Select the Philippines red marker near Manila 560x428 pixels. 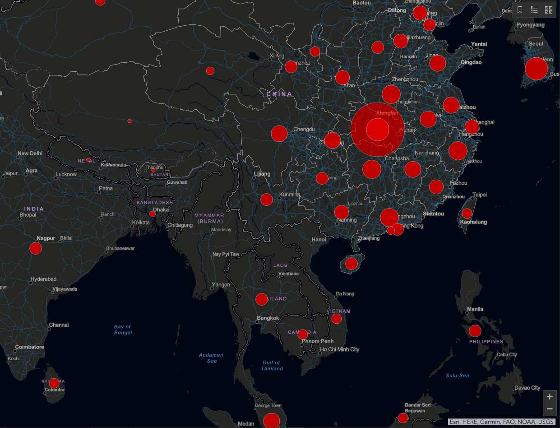pos(475,331)
